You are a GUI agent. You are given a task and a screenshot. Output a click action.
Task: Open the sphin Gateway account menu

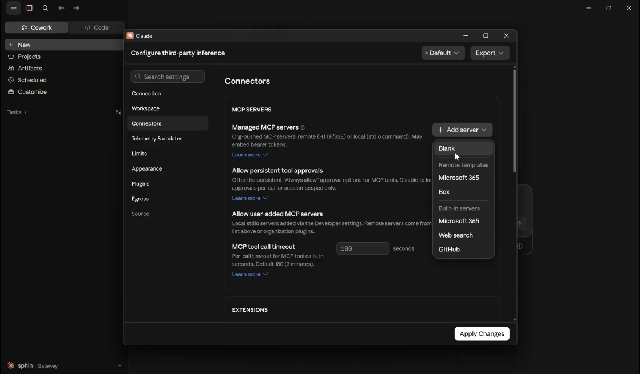pyautogui.click(x=64, y=365)
